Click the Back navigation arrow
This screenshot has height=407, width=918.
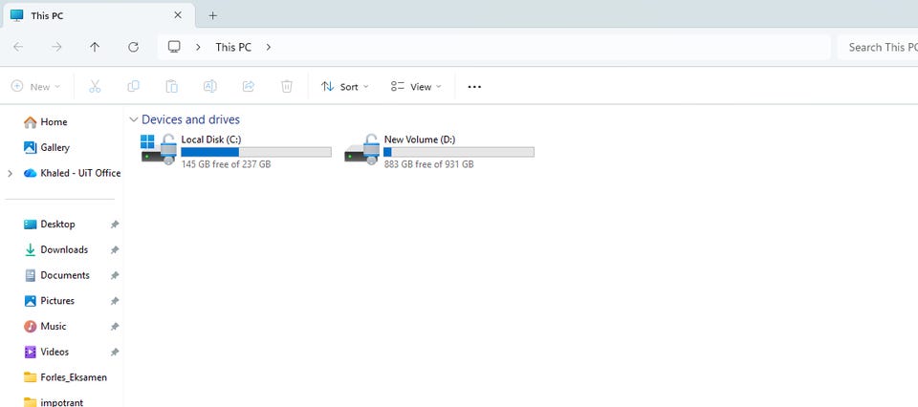[x=18, y=47]
